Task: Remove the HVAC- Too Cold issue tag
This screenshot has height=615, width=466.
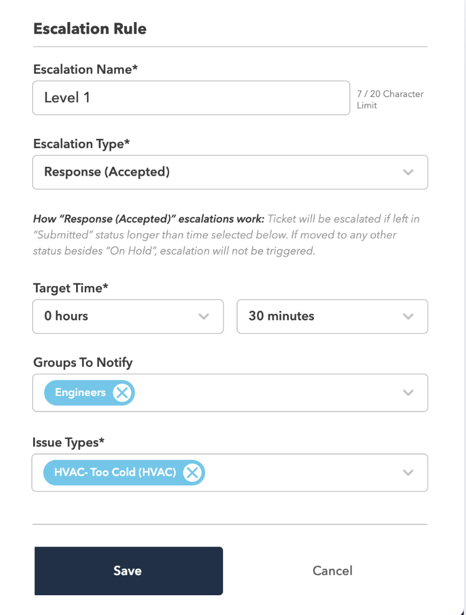Action: (x=192, y=472)
